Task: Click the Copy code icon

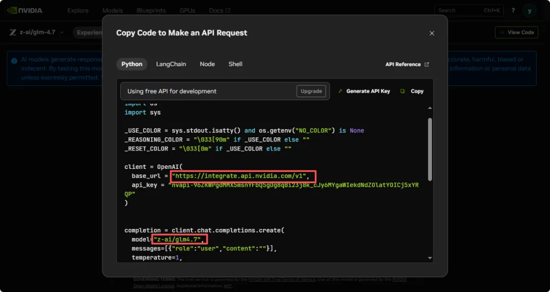Action: coord(402,91)
